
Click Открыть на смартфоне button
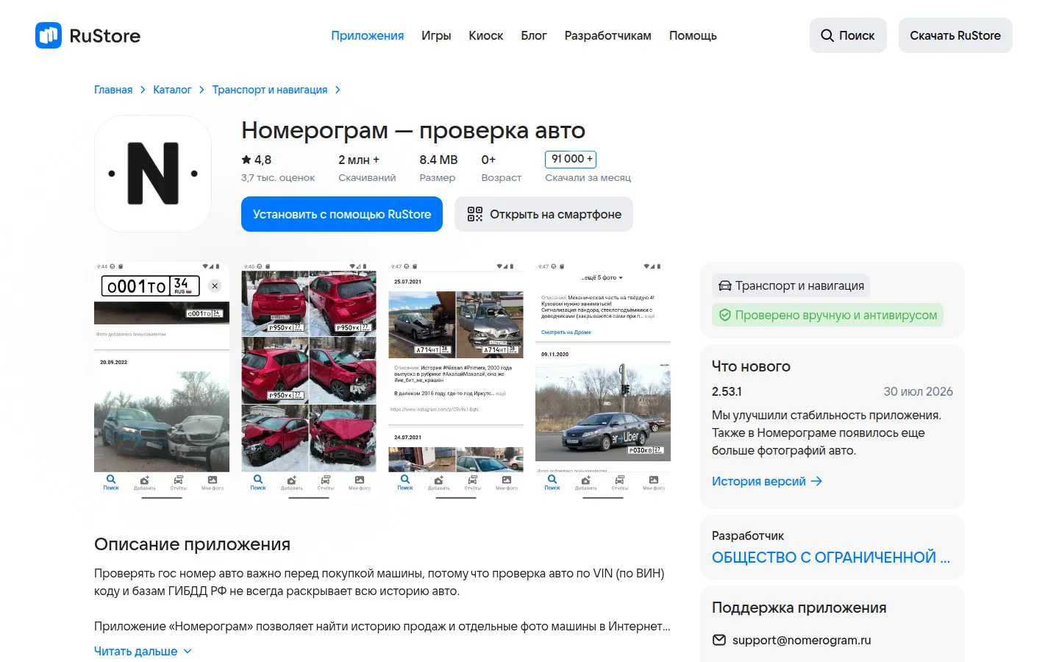point(543,214)
